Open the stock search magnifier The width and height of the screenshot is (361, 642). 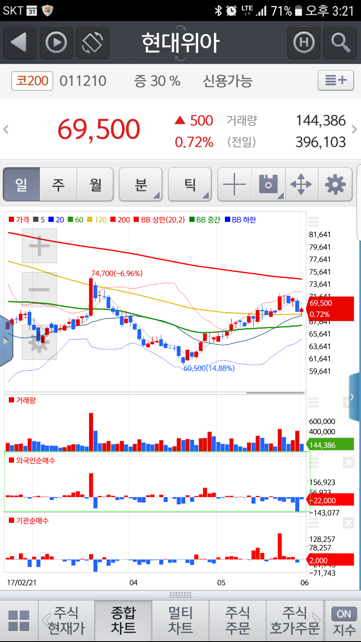pyautogui.click(x=340, y=42)
